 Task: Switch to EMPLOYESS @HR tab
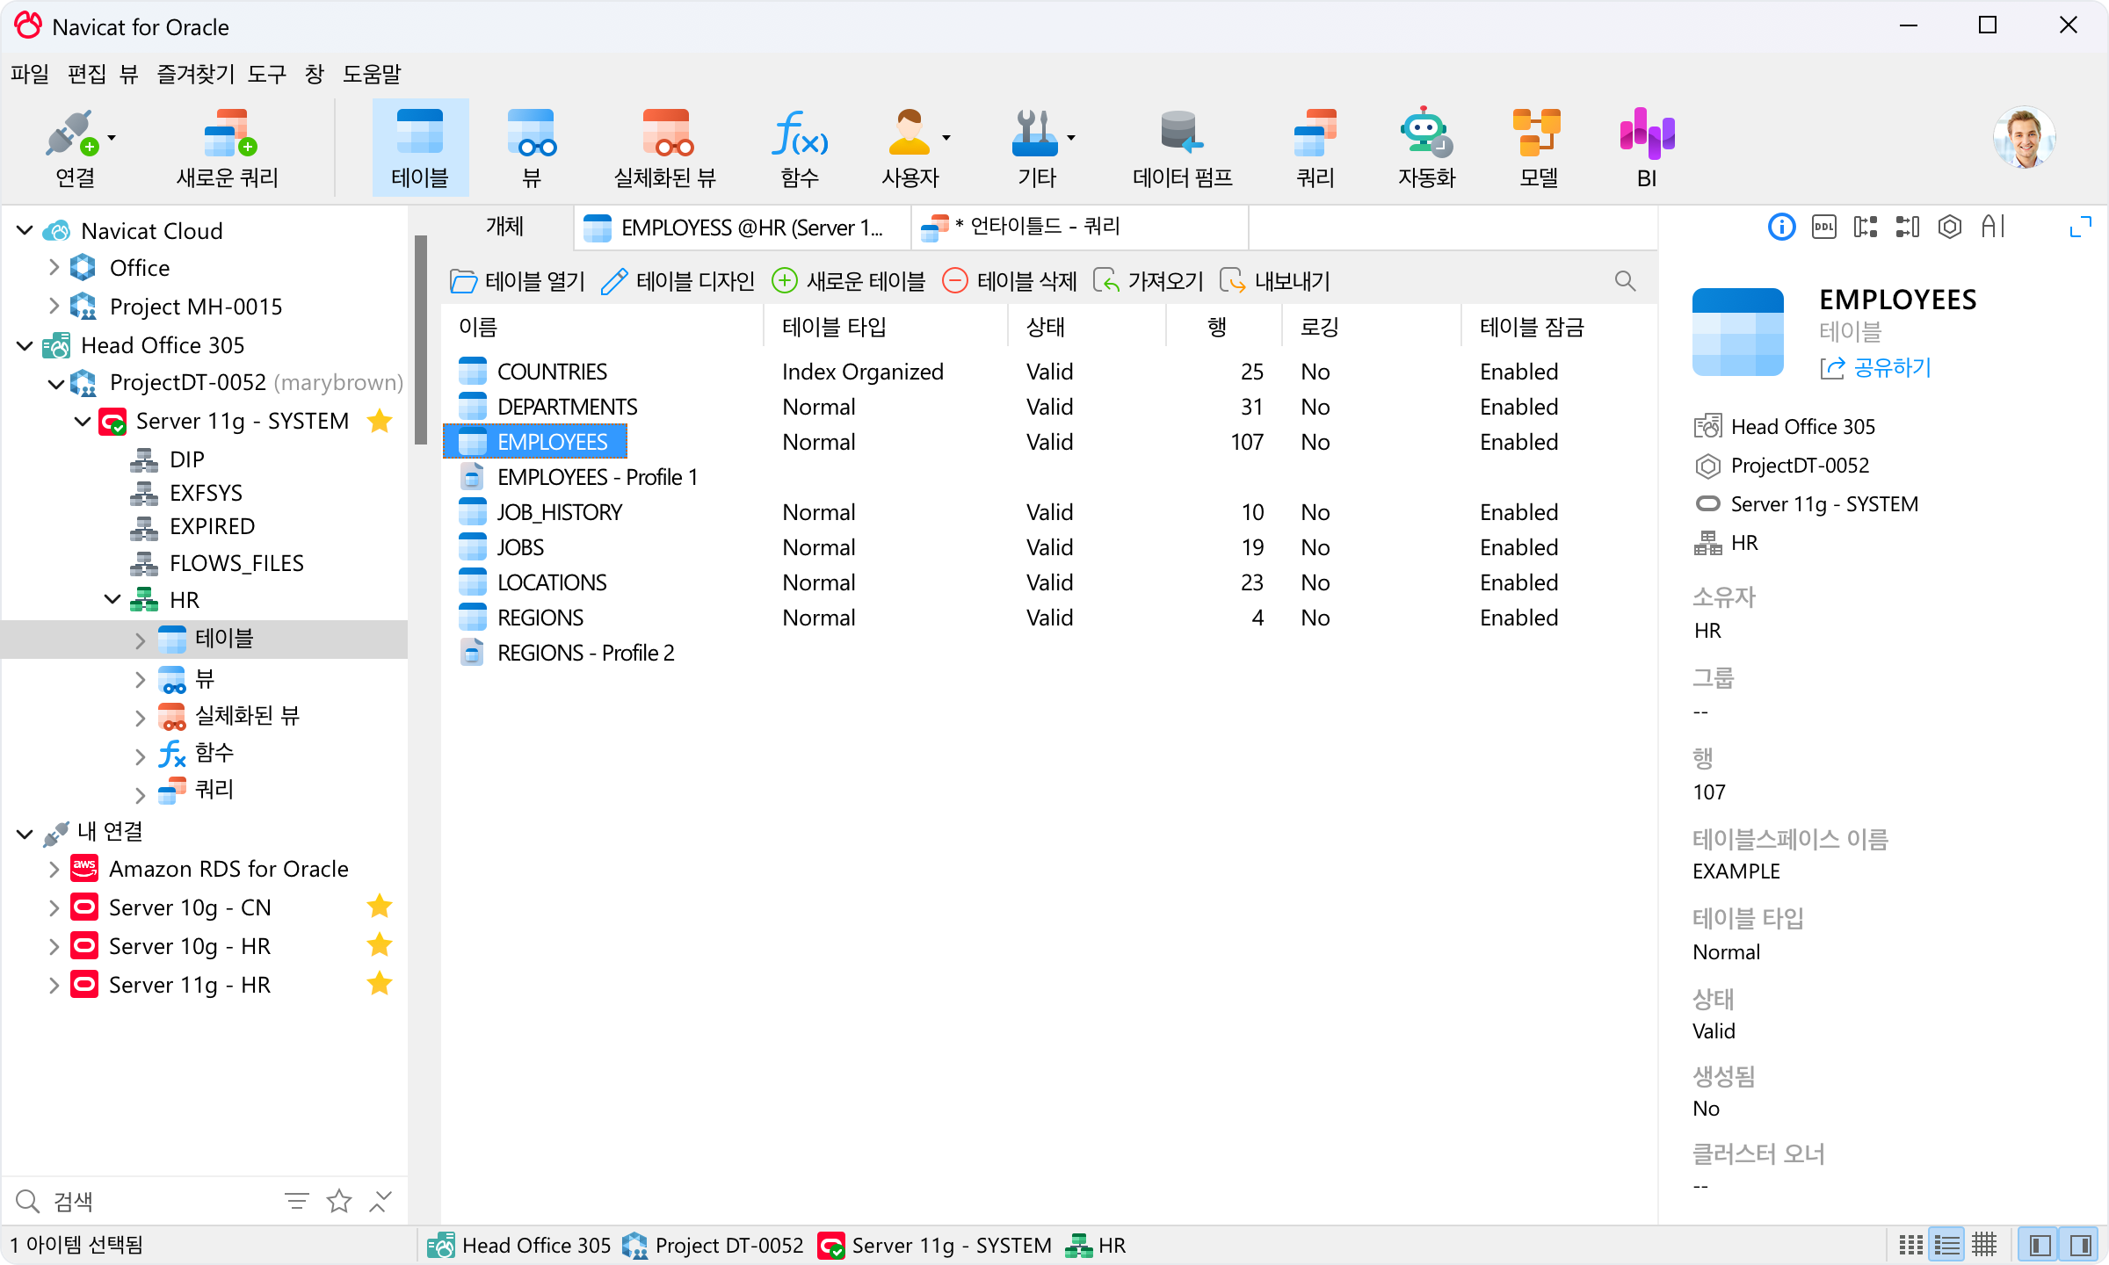coord(743,228)
